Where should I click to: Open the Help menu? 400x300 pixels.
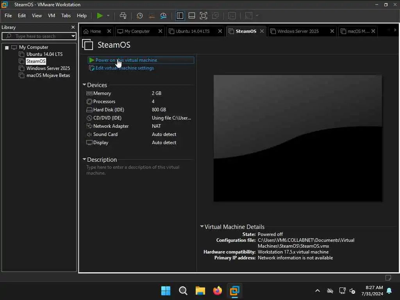click(82, 16)
